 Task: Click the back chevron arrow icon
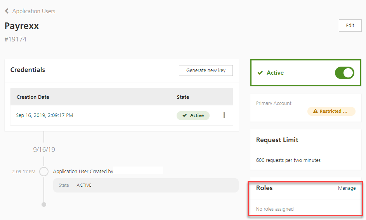(7, 11)
